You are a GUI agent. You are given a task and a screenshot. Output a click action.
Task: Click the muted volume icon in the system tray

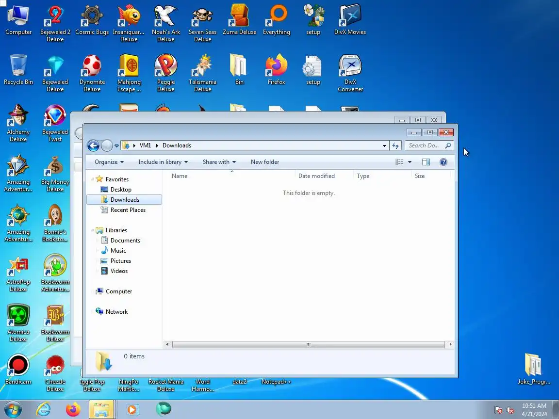pos(510,410)
